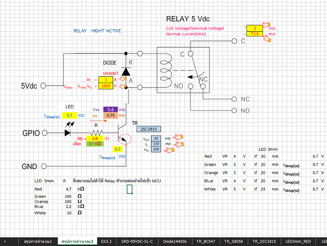Click the hand icon beside Io 1 A
The width and height of the screenshot is (327, 246).
pyautogui.click(x=123, y=79)
